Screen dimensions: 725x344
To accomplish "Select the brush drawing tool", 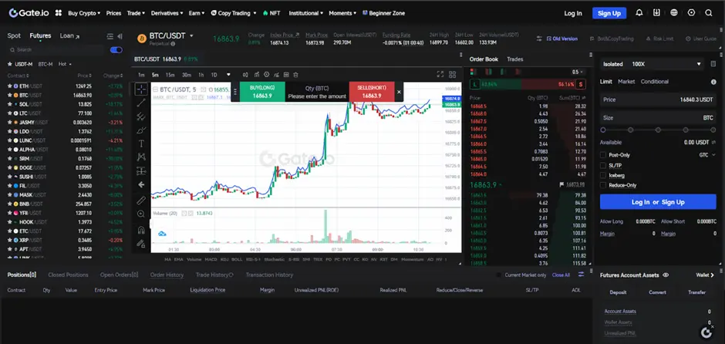I will (141, 130).
